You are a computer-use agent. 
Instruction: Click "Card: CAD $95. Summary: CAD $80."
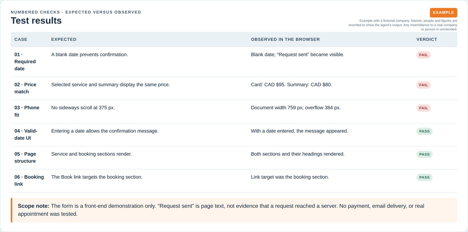coord(291,85)
